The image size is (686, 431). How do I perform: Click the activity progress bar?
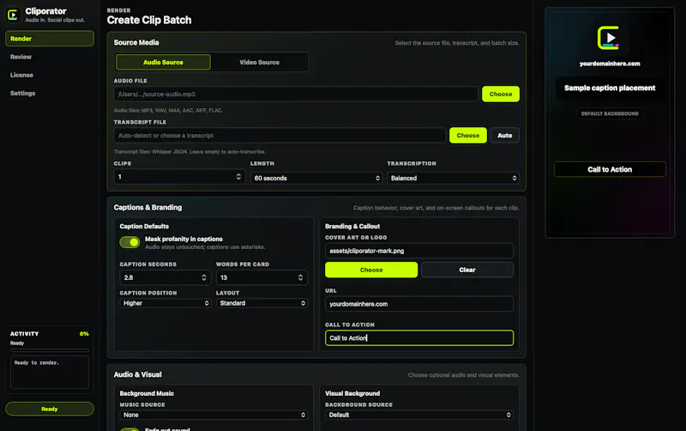tap(50, 350)
